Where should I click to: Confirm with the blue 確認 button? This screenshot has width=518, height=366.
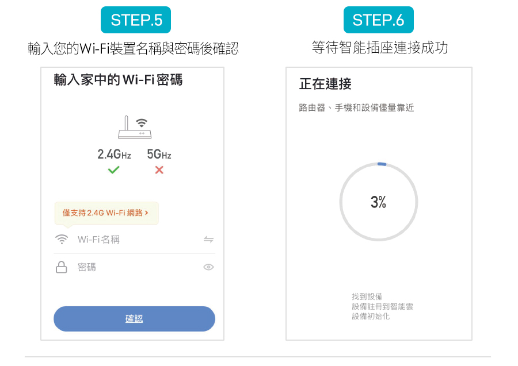[x=135, y=319]
